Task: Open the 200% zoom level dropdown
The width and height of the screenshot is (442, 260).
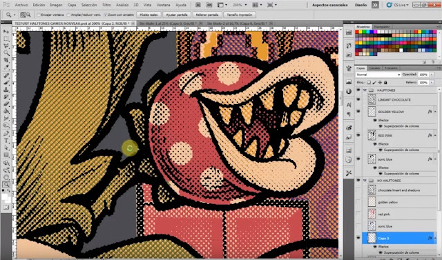Action: 246,5
